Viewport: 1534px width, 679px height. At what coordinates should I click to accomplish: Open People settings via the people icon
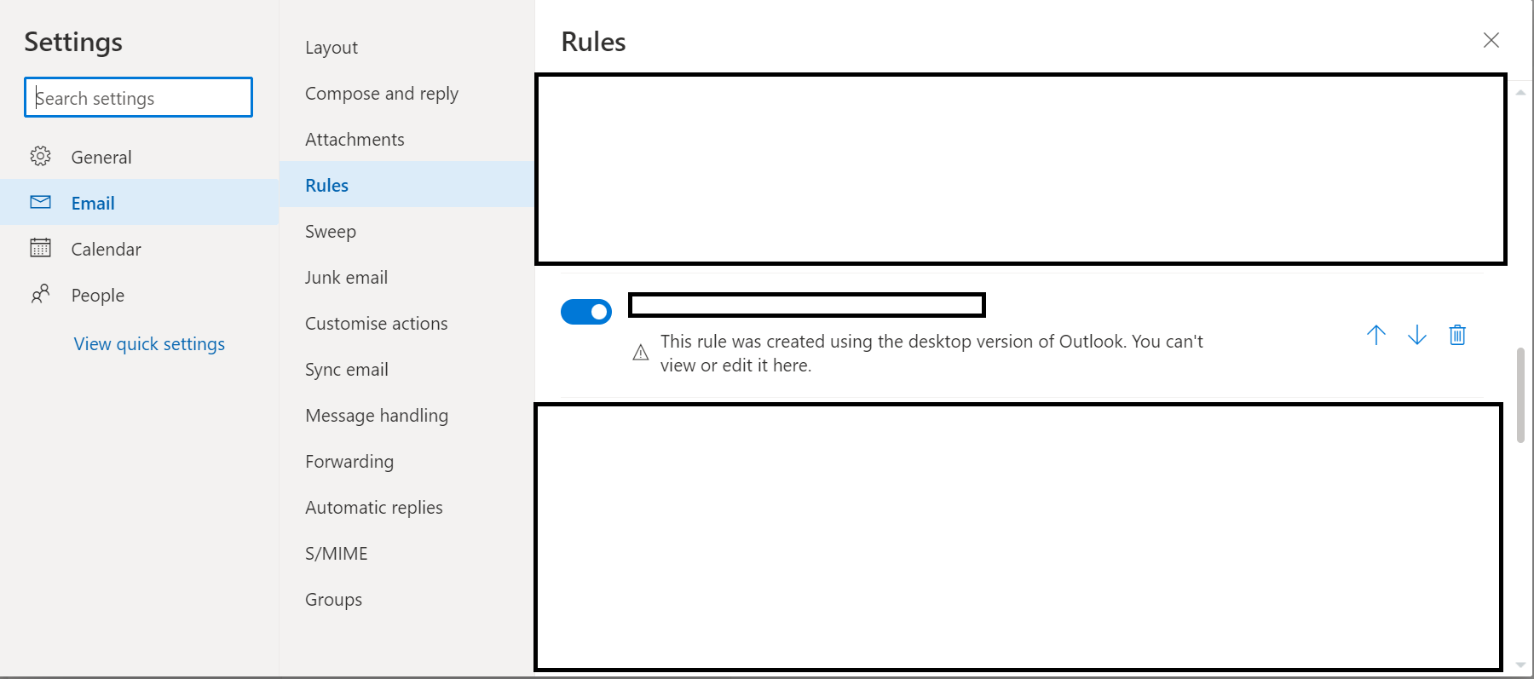pyautogui.click(x=40, y=295)
